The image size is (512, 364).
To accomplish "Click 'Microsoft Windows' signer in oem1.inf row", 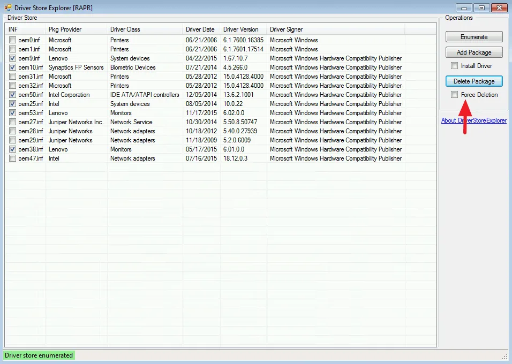I will tap(294, 49).
